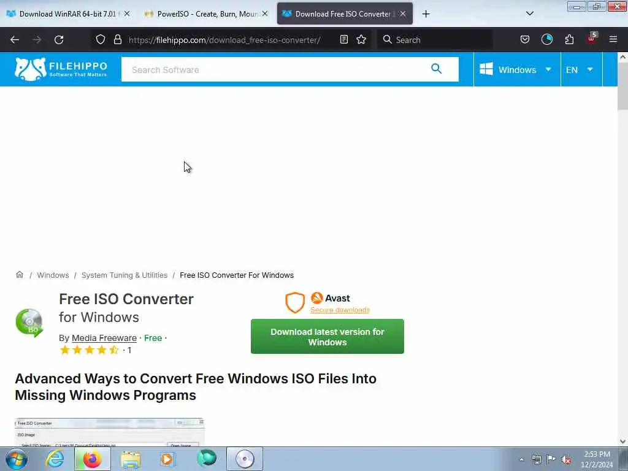The image size is (628, 471).
Task: Open the disc application in taskbar
Action: [x=245, y=459]
